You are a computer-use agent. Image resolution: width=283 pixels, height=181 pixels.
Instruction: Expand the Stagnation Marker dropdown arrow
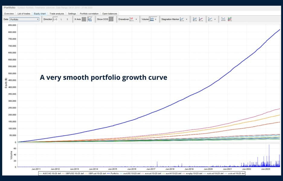[x=187, y=19]
